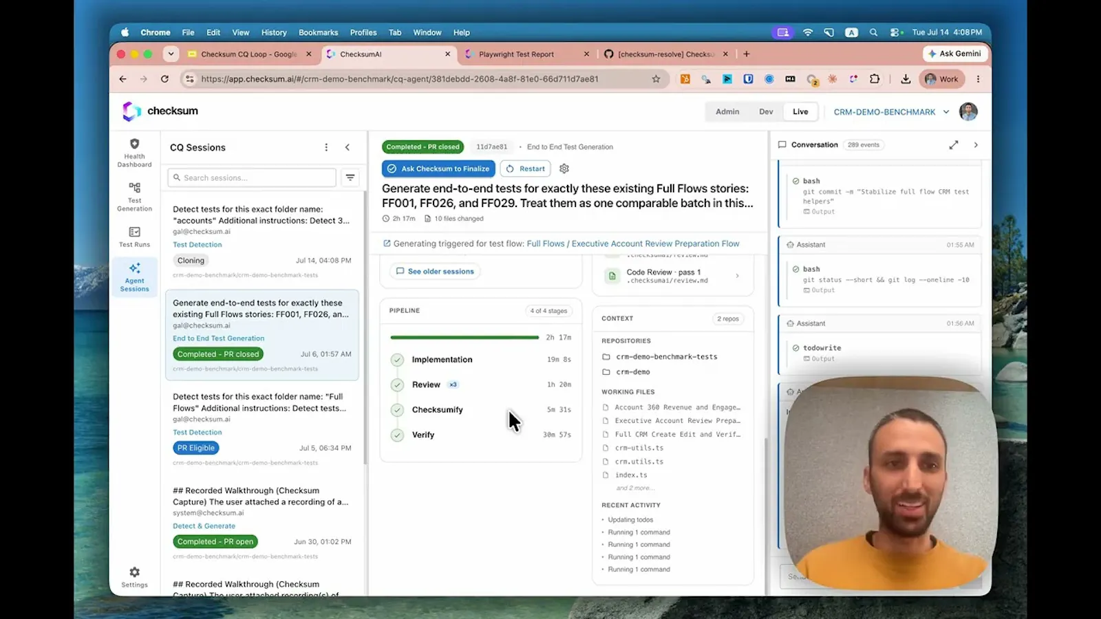The height and width of the screenshot is (619, 1101).
Task: Click See older sessions
Action: point(435,272)
